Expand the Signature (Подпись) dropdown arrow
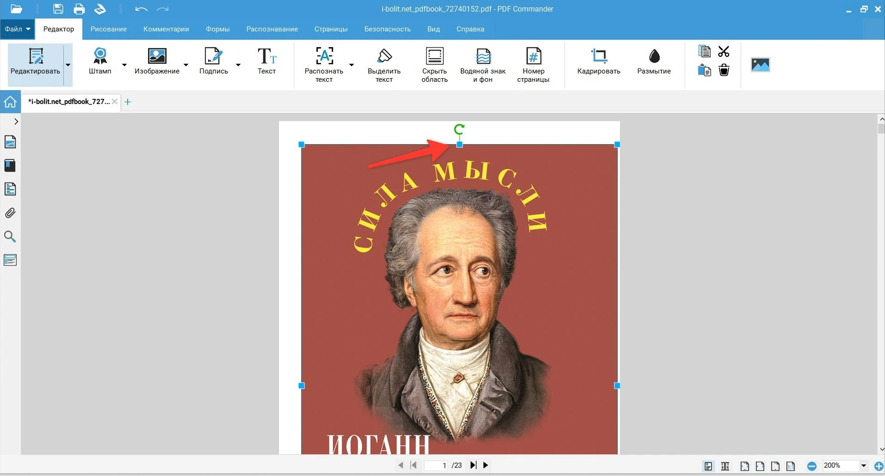Screen dimensions: 885x476 (238, 65)
